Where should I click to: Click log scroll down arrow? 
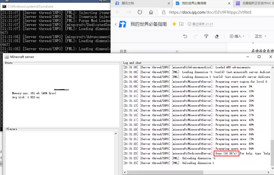pyautogui.click(x=272, y=168)
